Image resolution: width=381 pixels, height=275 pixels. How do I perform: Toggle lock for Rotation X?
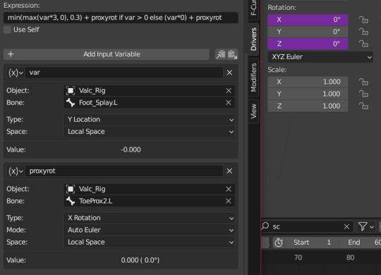click(363, 20)
